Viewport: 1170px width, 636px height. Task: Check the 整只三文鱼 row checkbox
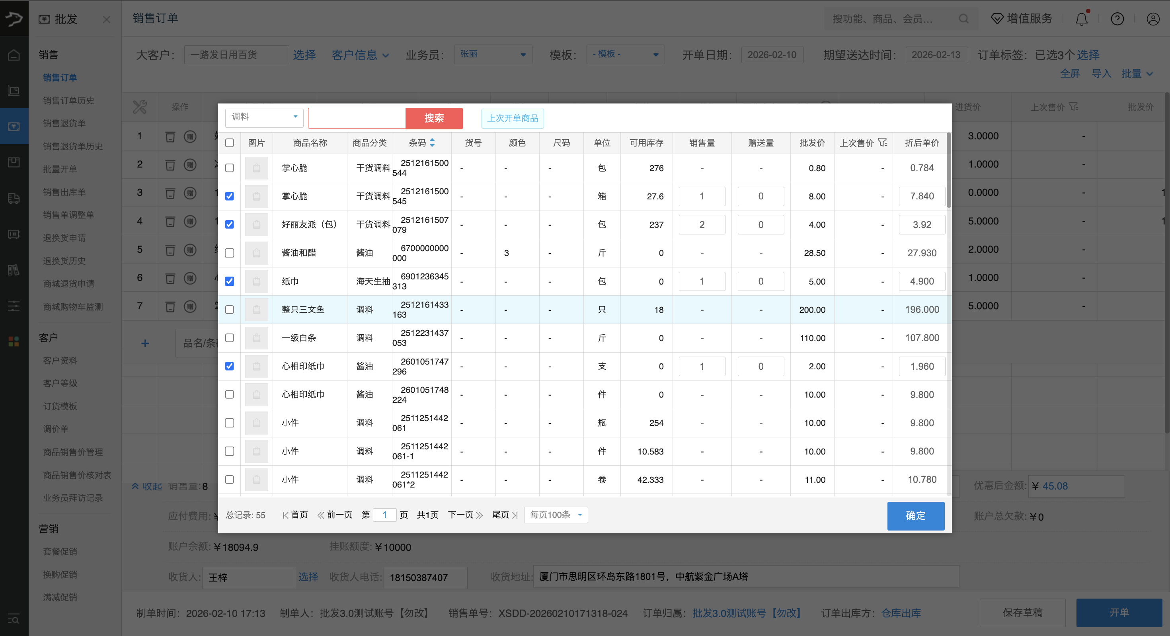(229, 310)
